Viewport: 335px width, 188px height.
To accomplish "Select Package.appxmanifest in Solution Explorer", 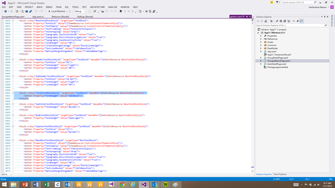I will coord(278,67).
